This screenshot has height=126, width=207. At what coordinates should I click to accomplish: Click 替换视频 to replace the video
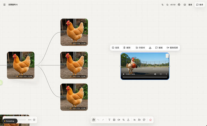pyautogui.click(x=172, y=48)
